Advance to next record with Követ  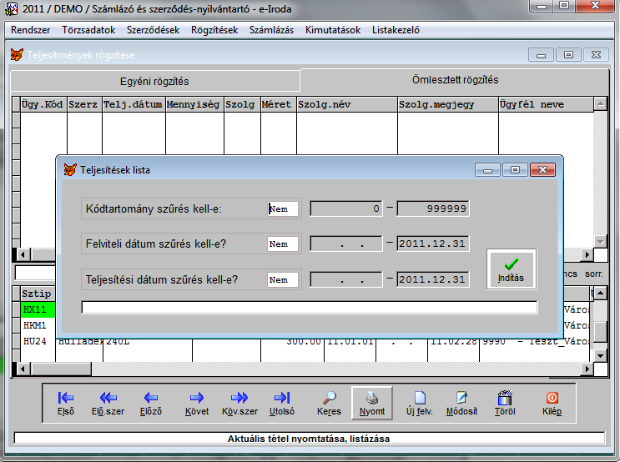(x=197, y=404)
